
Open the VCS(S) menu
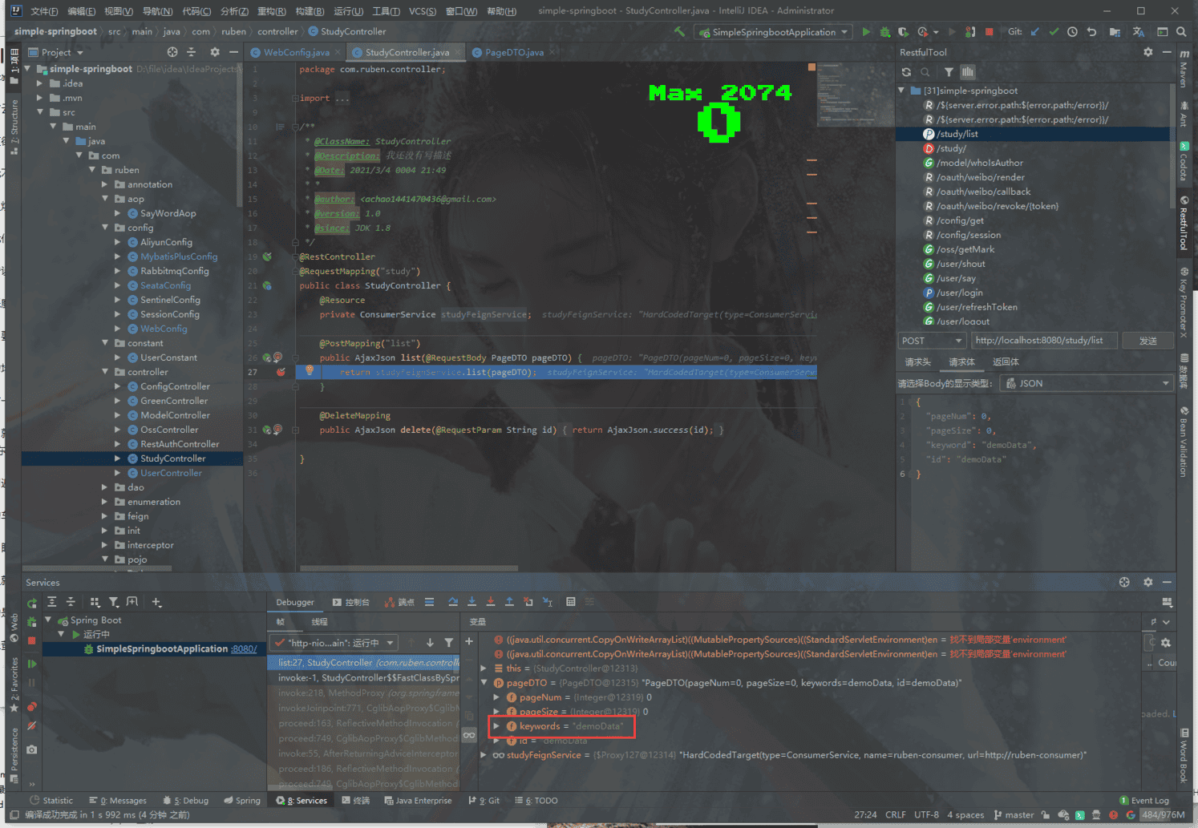click(x=422, y=11)
